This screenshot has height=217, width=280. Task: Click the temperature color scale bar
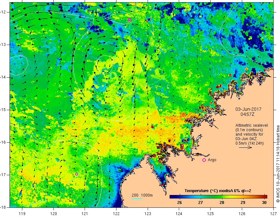(x=218, y=197)
